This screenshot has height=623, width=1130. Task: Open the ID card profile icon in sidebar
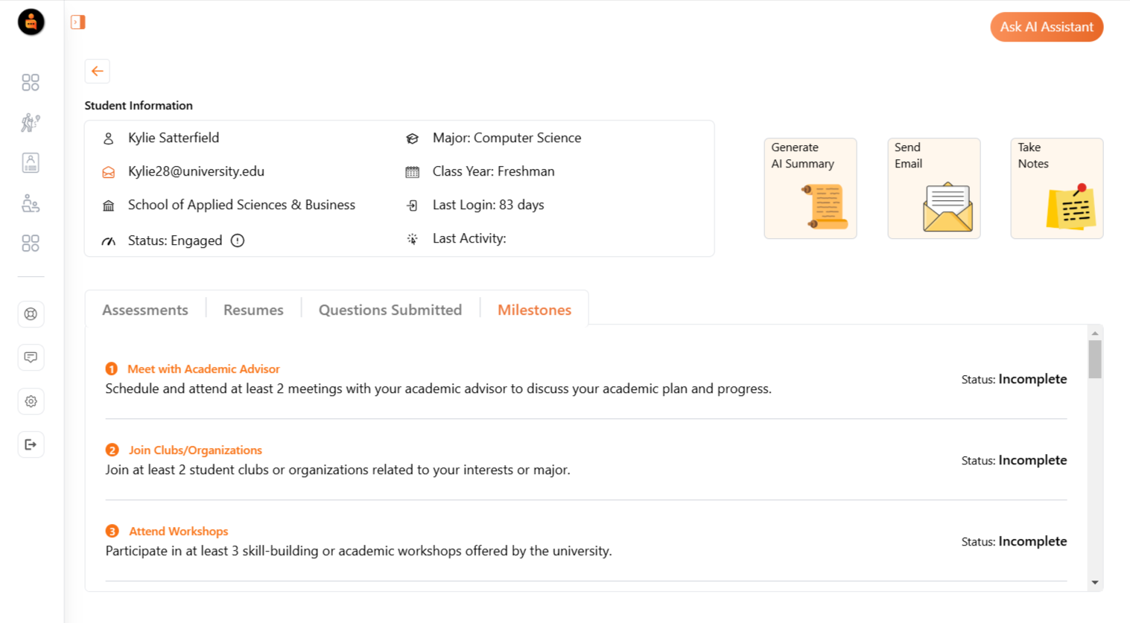31,162
